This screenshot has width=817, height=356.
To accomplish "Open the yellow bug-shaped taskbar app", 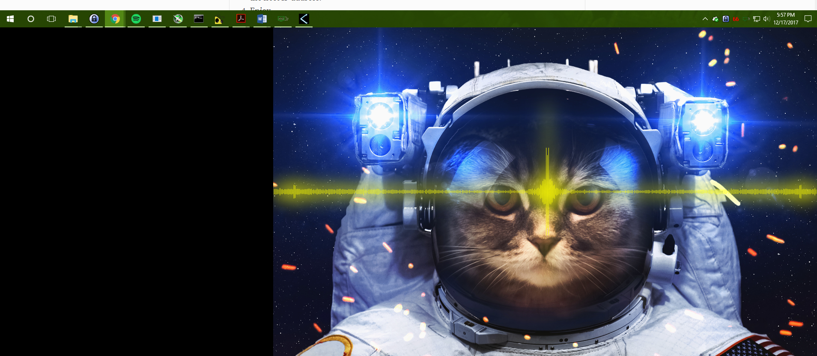I will (220, 19).
